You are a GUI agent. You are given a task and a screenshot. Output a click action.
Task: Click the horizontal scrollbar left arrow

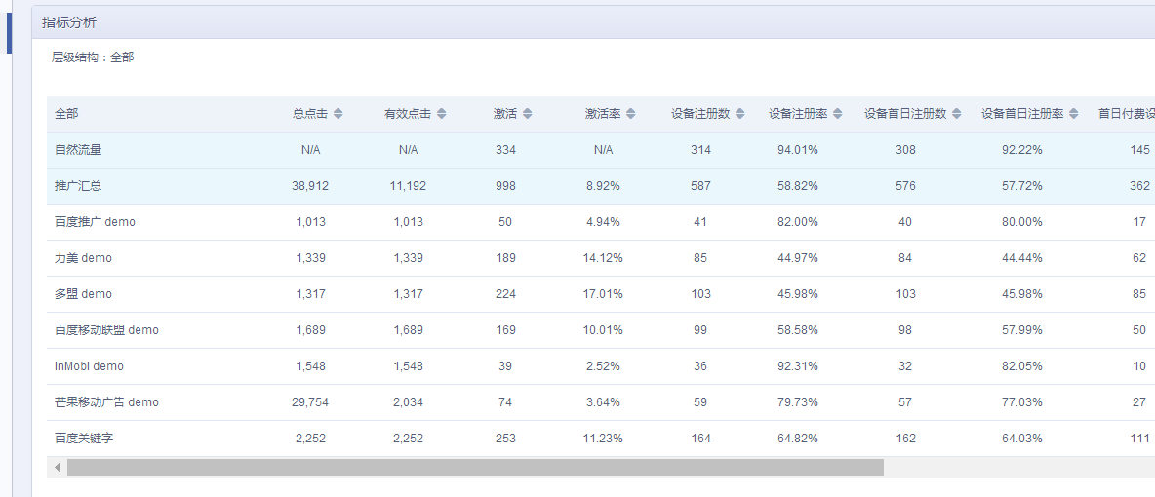(57, 467)
